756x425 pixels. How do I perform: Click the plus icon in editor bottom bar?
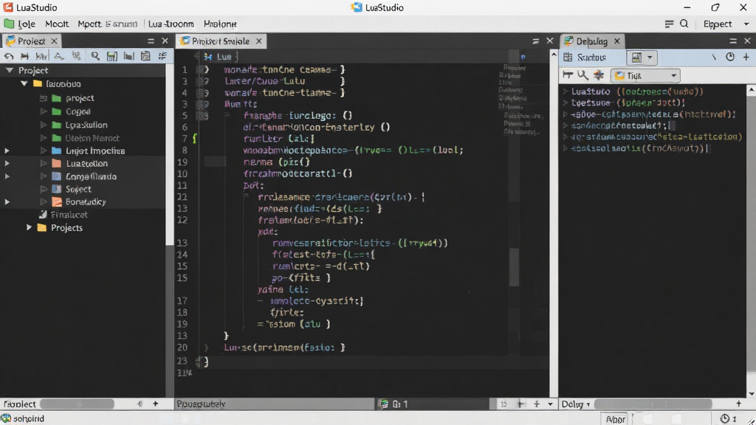click(537, 404)
